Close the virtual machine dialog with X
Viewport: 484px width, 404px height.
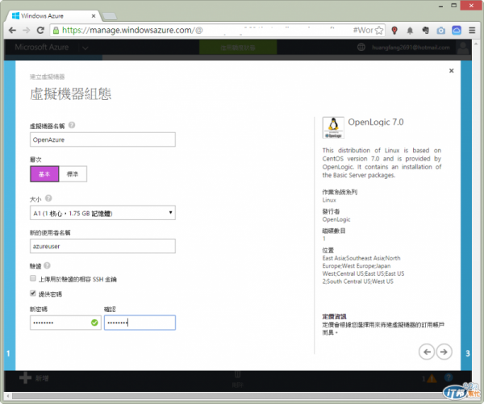click(x=451, y=71)
